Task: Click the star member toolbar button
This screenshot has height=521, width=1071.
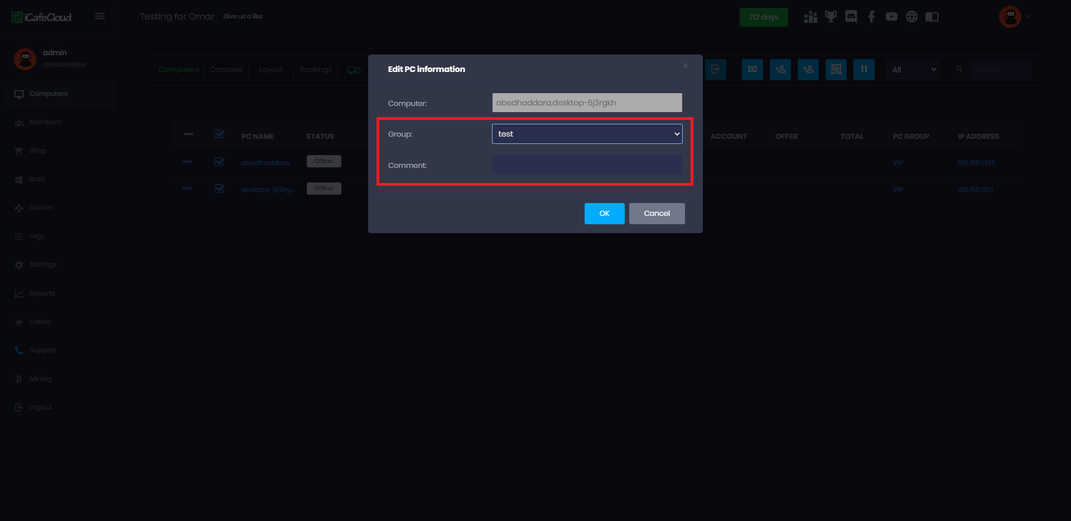Action: tap(780, 70)
